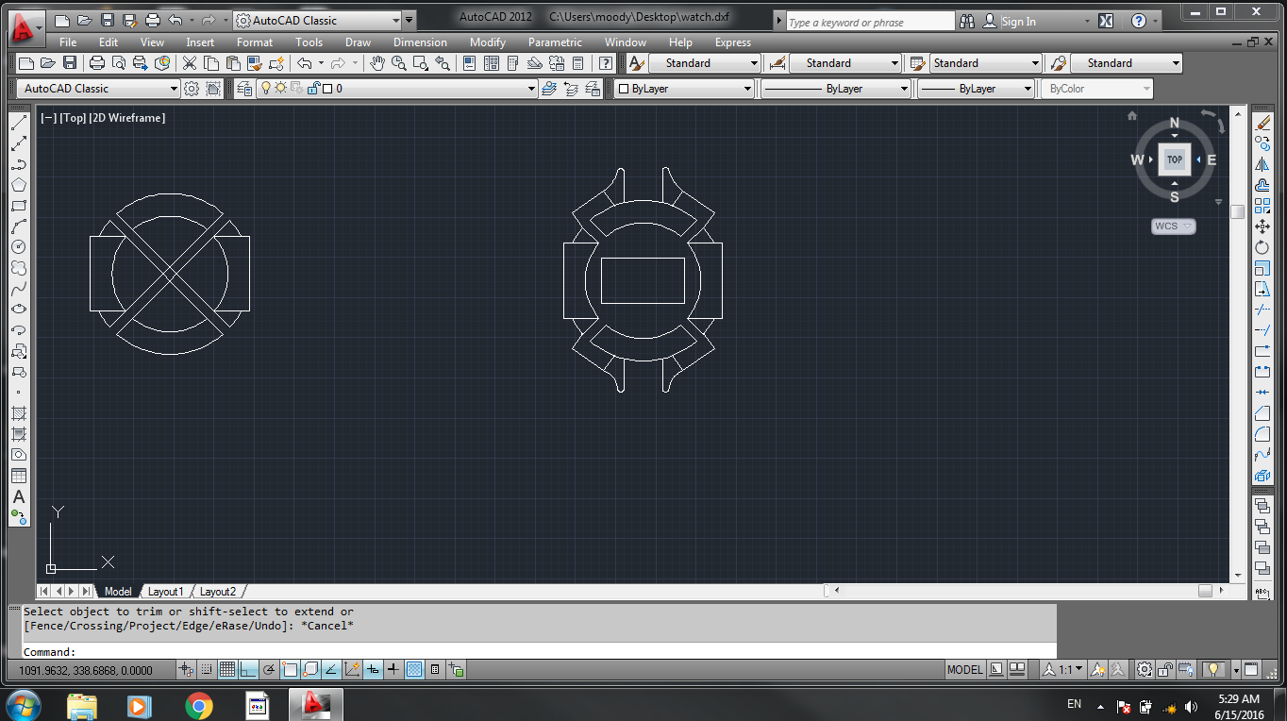
Task: Click the Plot (printer) icon in Standard toolbar
Action: coord(96,63)
